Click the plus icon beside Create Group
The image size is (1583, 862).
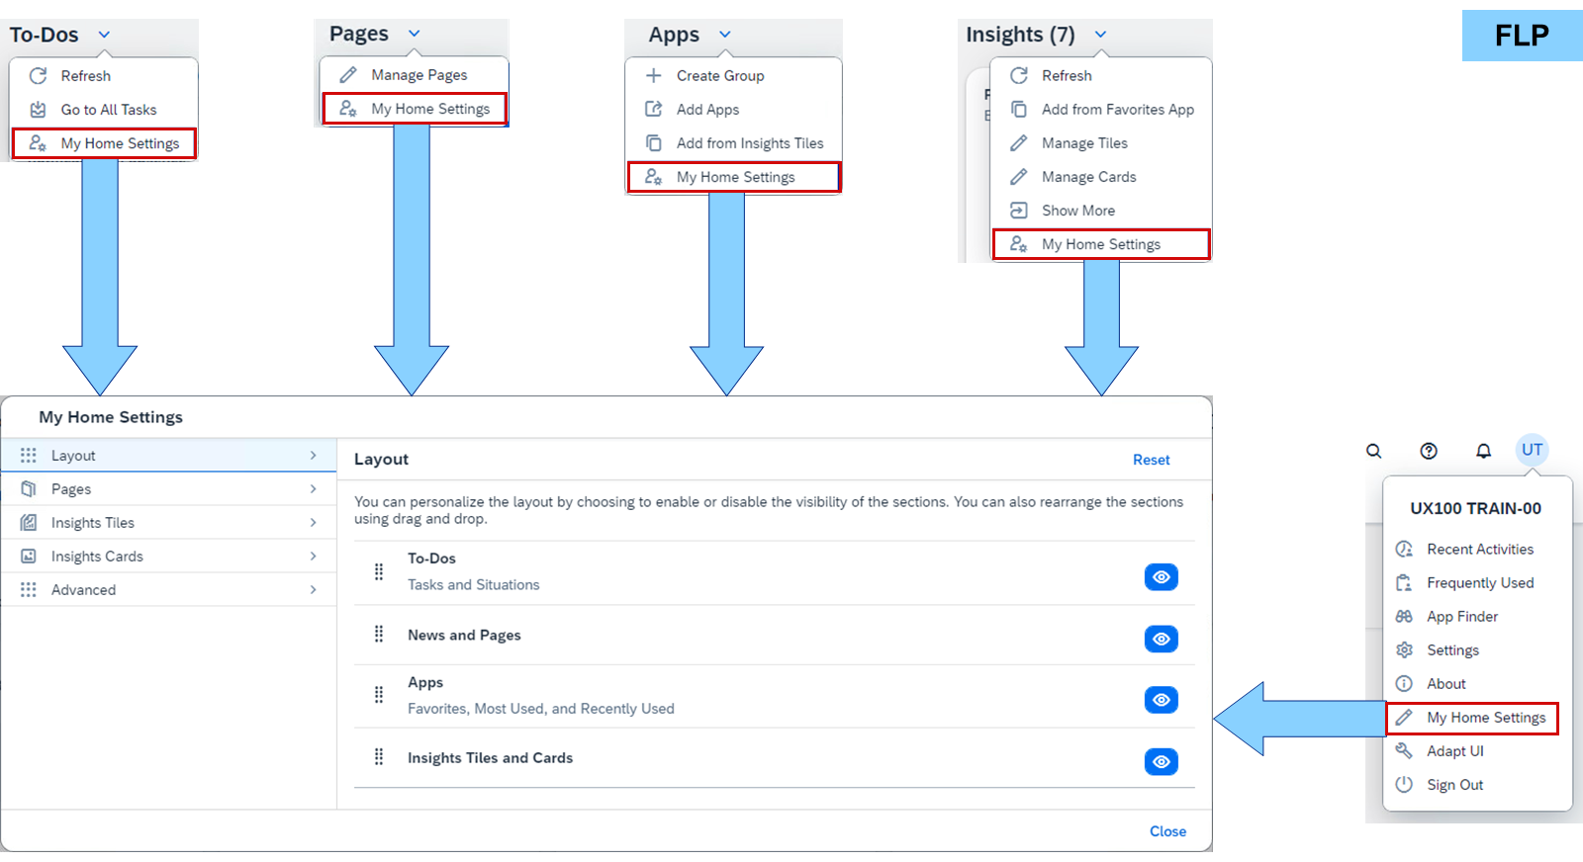[654, 75]
